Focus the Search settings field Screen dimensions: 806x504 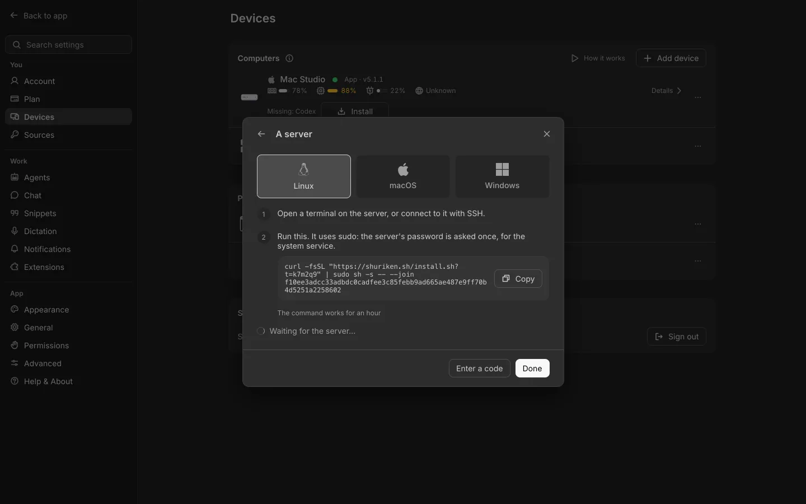(x=68, y=45)
